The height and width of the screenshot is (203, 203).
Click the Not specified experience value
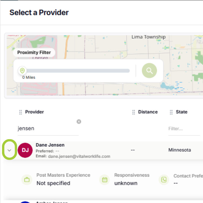click(x=53, y=183)
